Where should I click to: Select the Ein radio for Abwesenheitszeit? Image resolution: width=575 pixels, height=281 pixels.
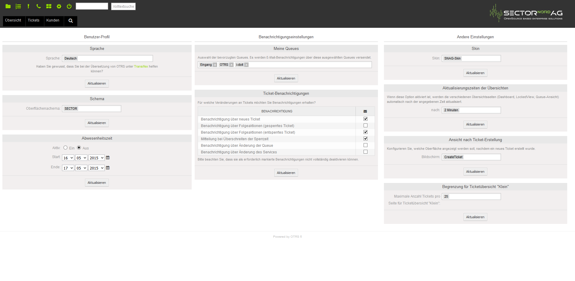point(65,148)
